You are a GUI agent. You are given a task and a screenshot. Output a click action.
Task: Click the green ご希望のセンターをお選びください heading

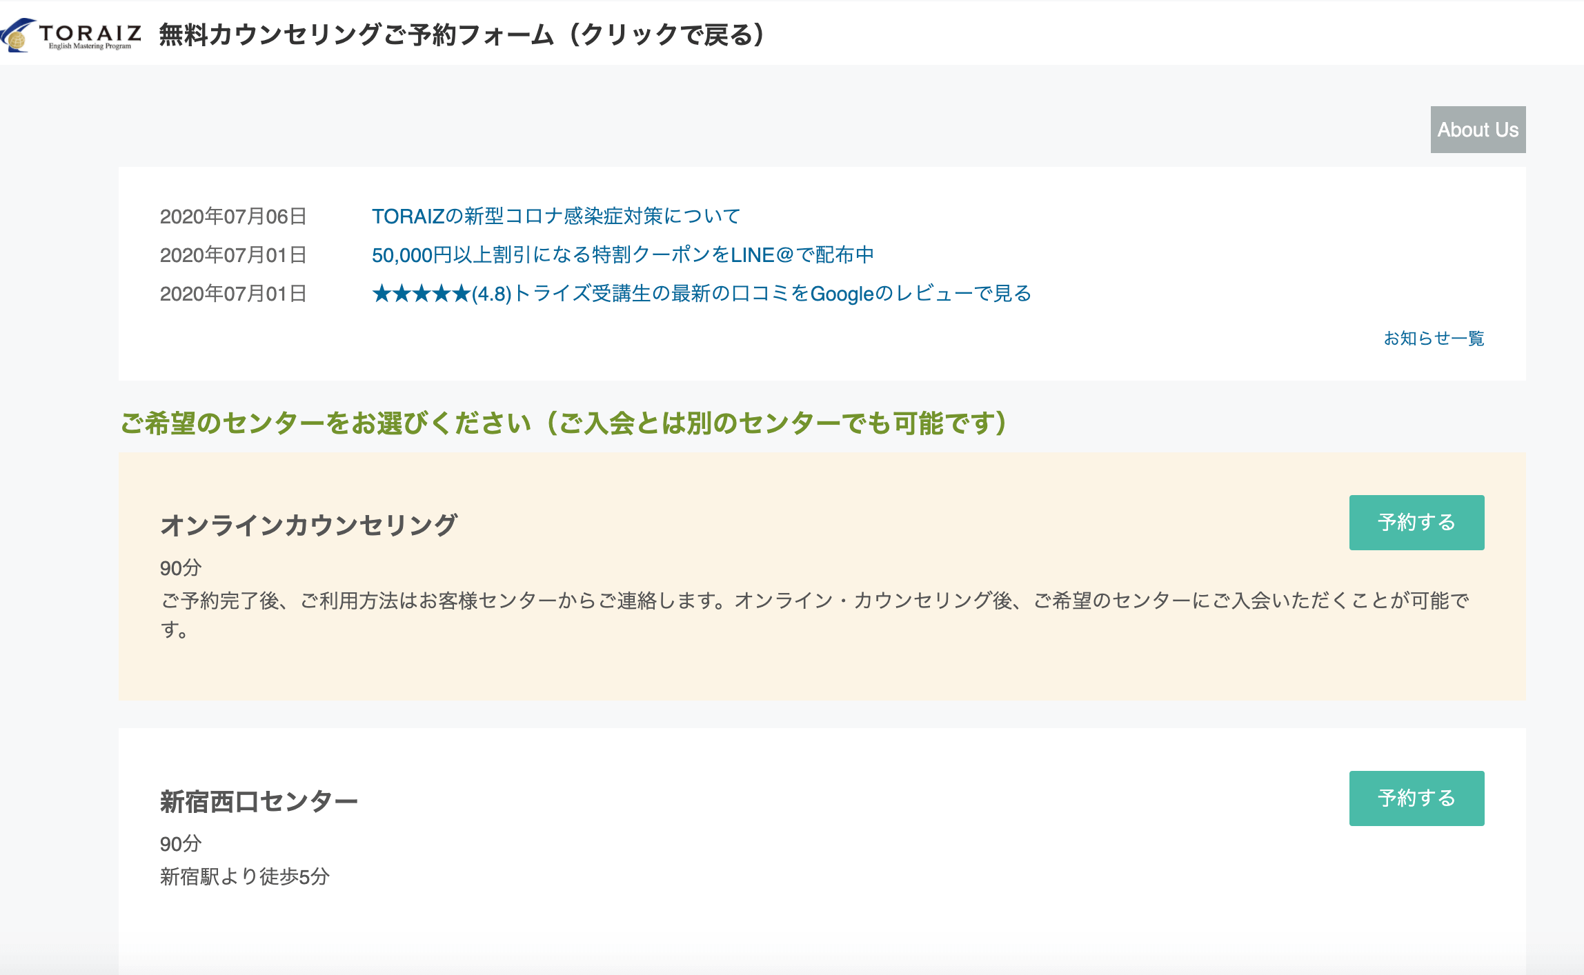(564, 423)
